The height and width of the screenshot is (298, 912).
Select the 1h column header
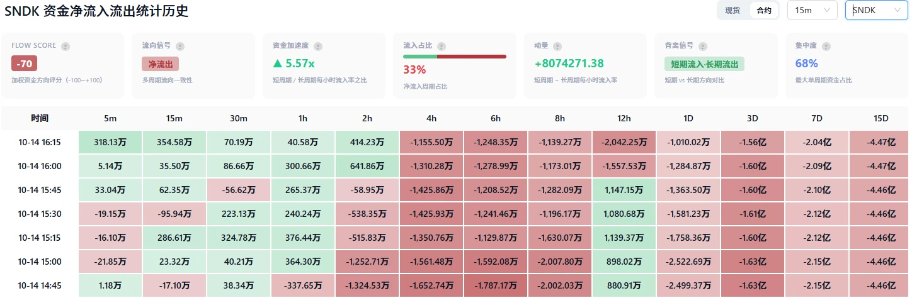(303, 118)
